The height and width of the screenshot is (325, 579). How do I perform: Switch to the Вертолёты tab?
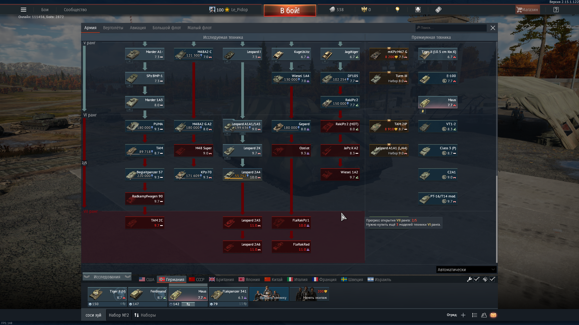pyautogui.click(x=113, y=28)
